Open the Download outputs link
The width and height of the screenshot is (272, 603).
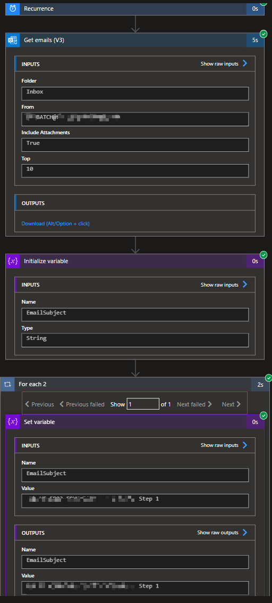[56, 223]
